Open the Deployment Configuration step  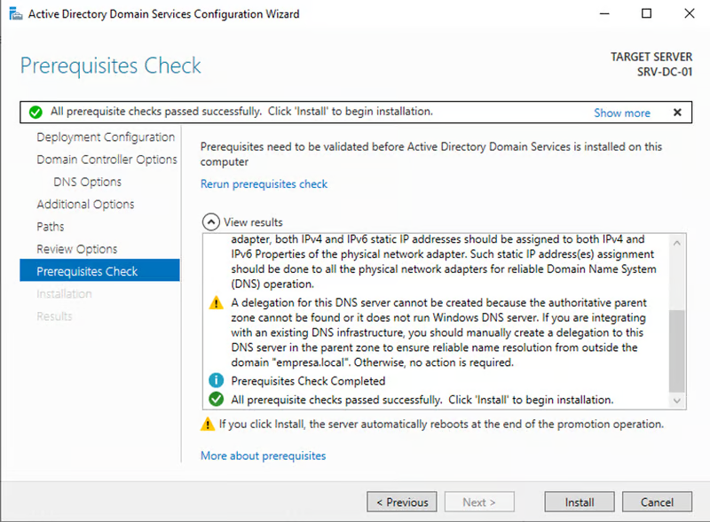click(106, 137)
